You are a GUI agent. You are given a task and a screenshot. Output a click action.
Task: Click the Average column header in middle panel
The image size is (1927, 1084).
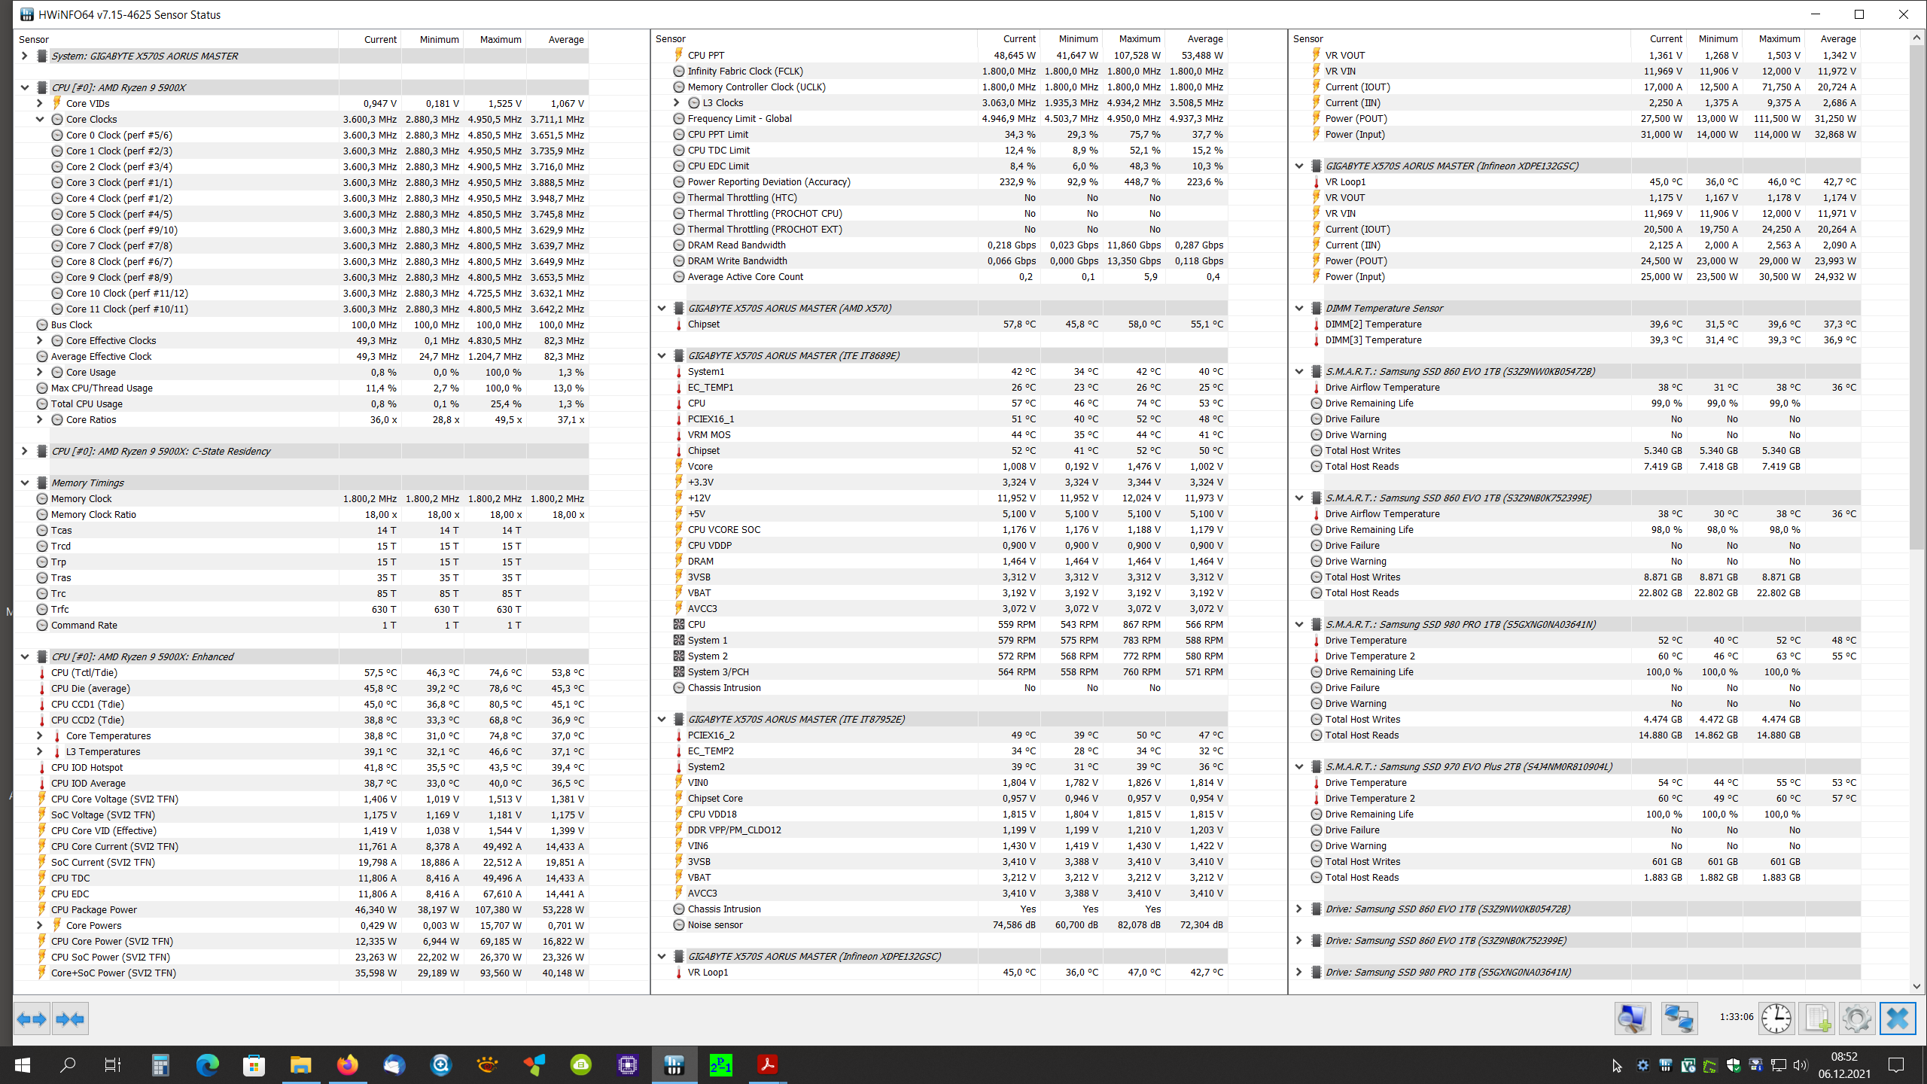(x=1204, y=38)
